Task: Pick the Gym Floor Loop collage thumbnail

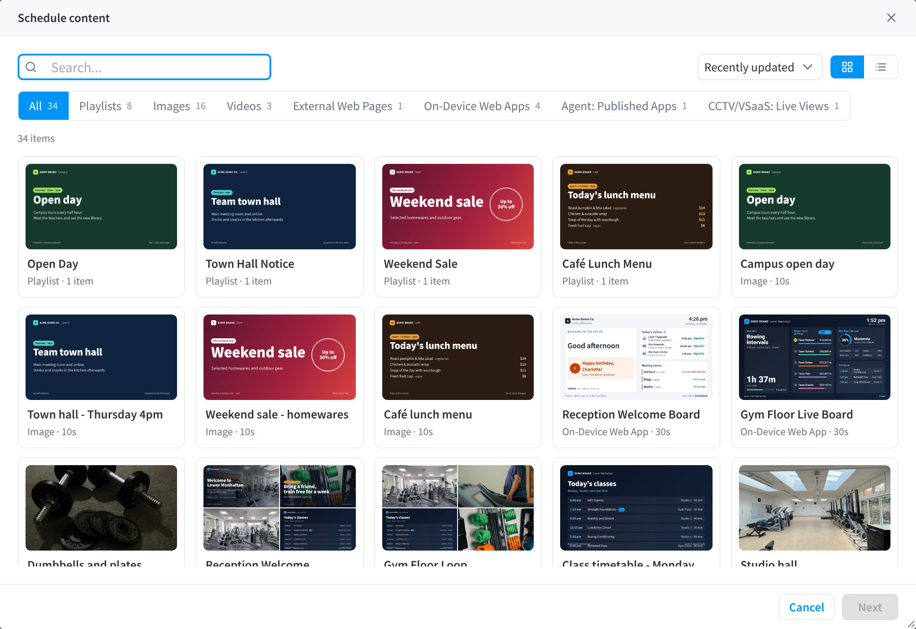Action: 458,508
